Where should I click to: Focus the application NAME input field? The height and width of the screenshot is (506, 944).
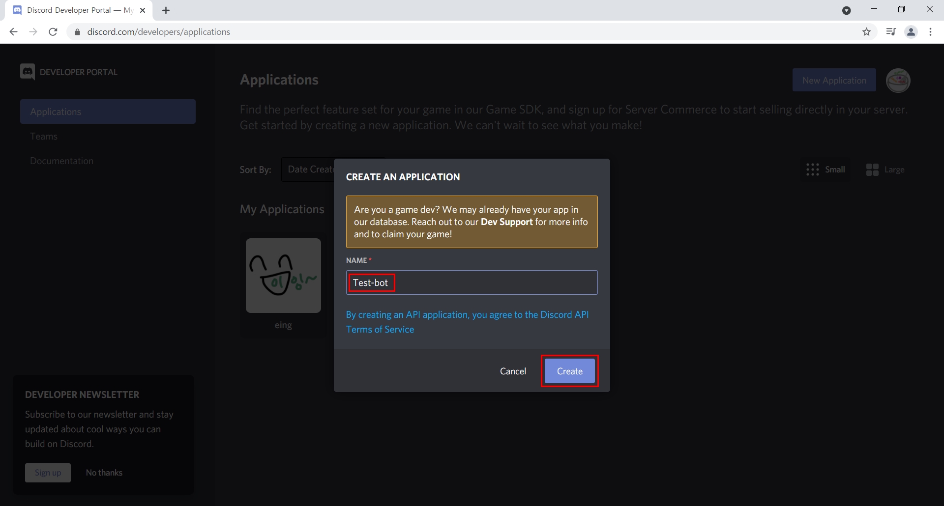pyautogui.click(x=472, y=282)
